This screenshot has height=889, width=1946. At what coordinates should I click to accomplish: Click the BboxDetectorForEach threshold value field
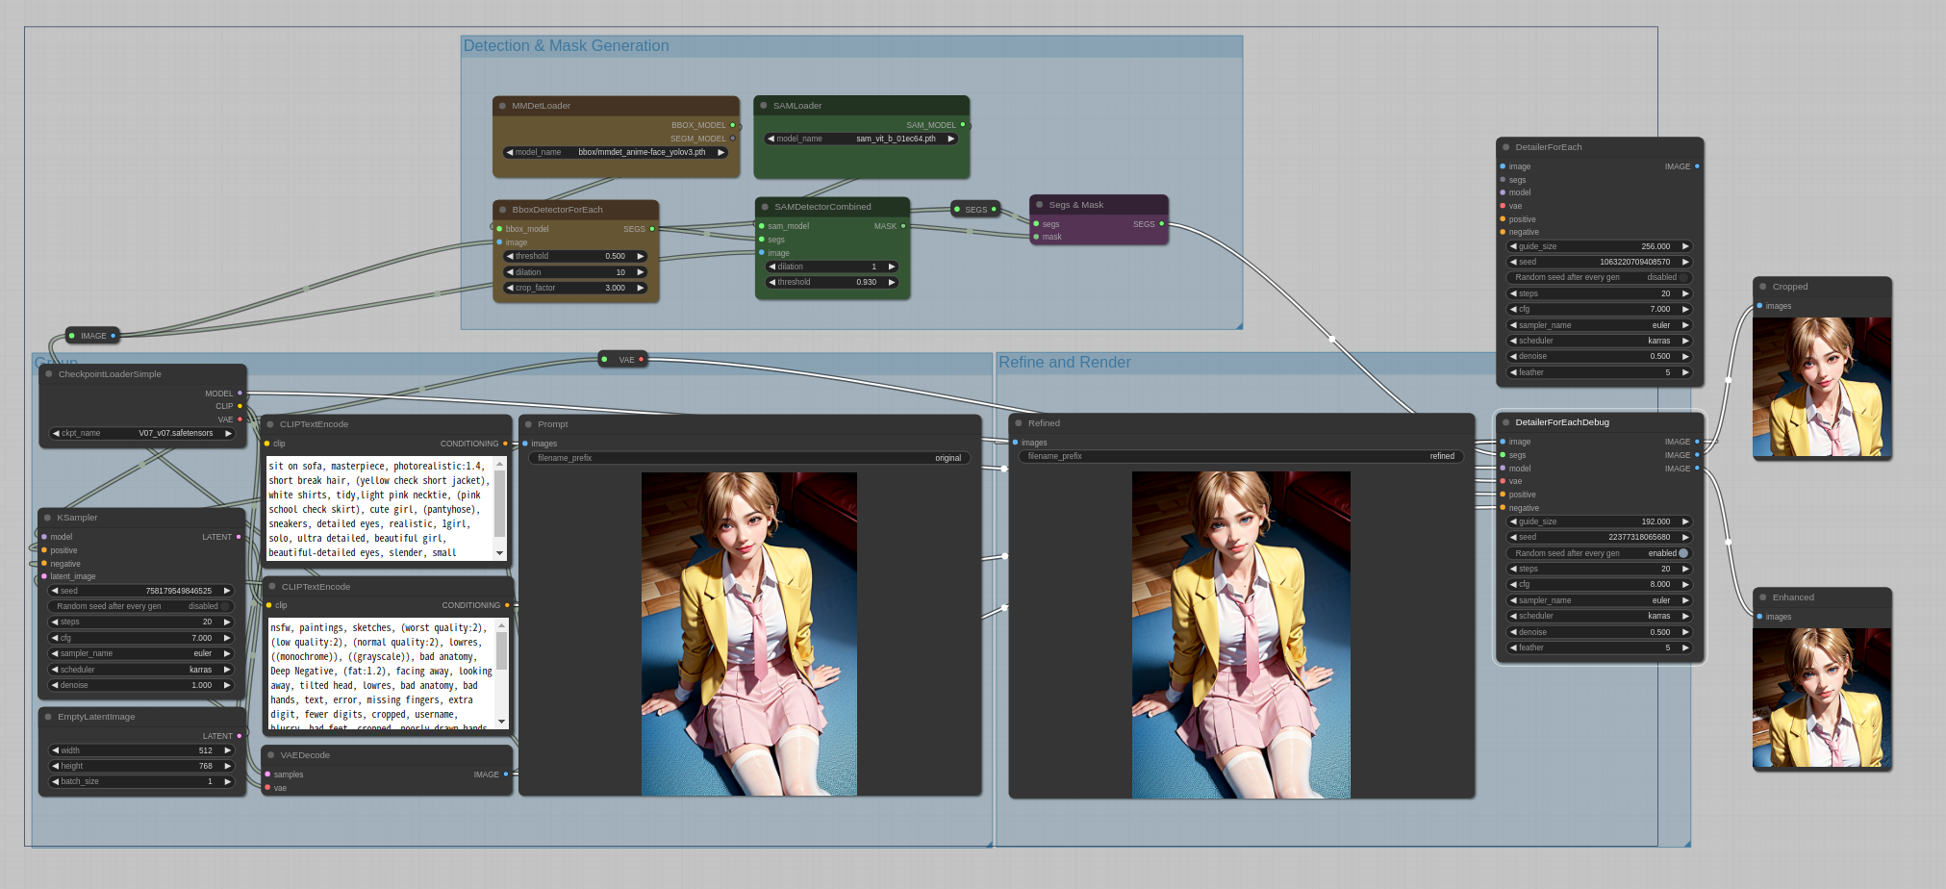pos(575,256)
